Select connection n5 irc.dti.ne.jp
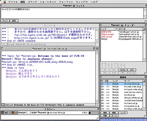 (122, 95)
